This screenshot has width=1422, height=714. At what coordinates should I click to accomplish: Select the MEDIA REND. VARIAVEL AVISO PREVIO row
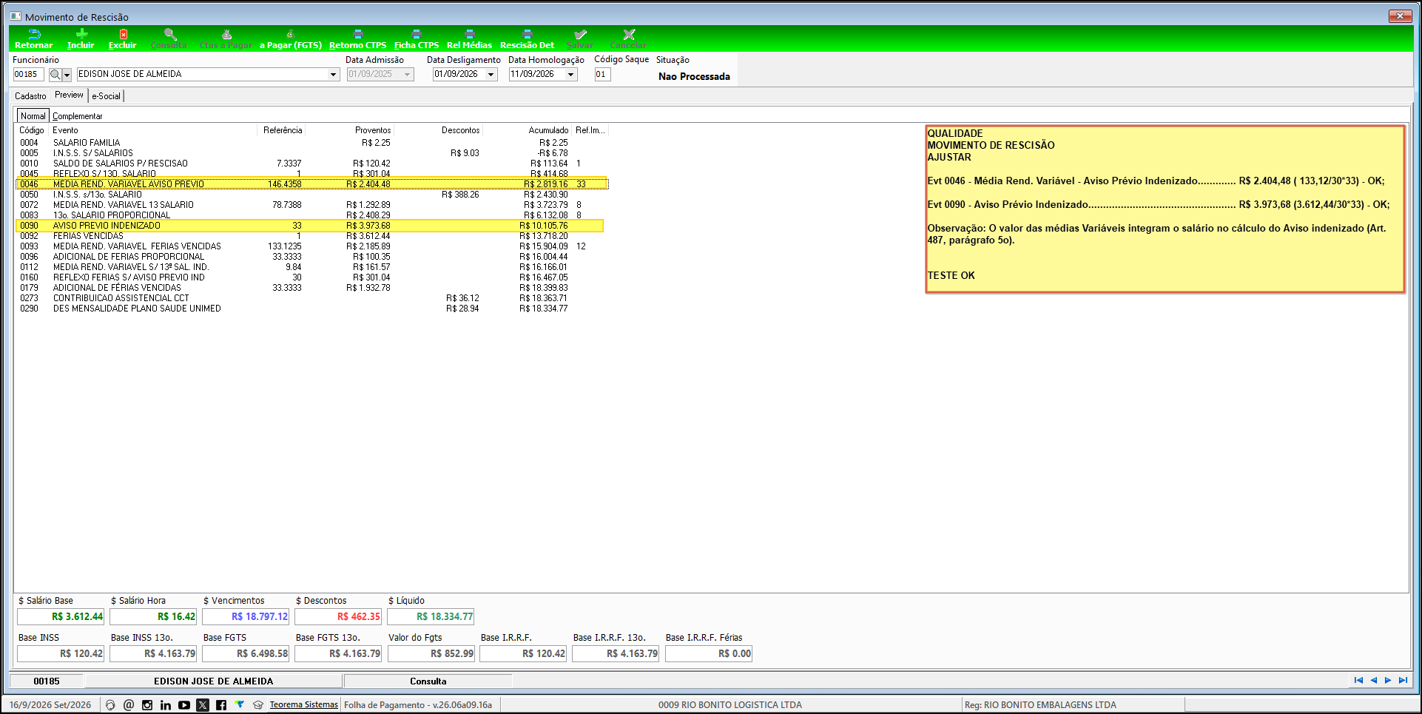coord(311,184)
